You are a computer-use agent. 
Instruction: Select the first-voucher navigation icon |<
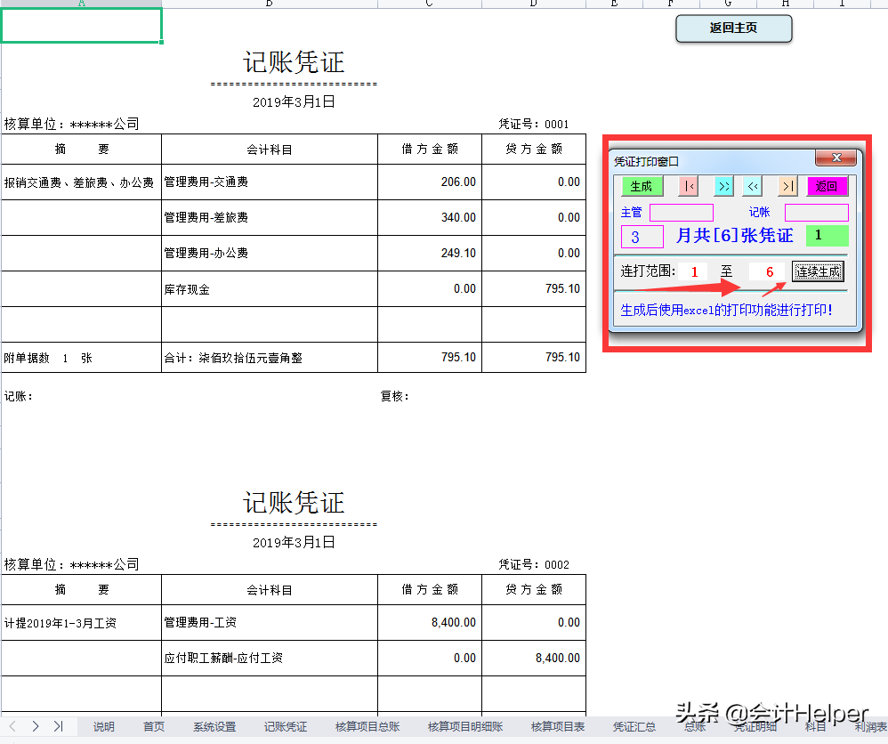(x=689, y=186)
